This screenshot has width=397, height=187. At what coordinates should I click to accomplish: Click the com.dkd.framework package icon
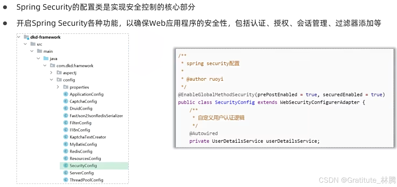53,65
